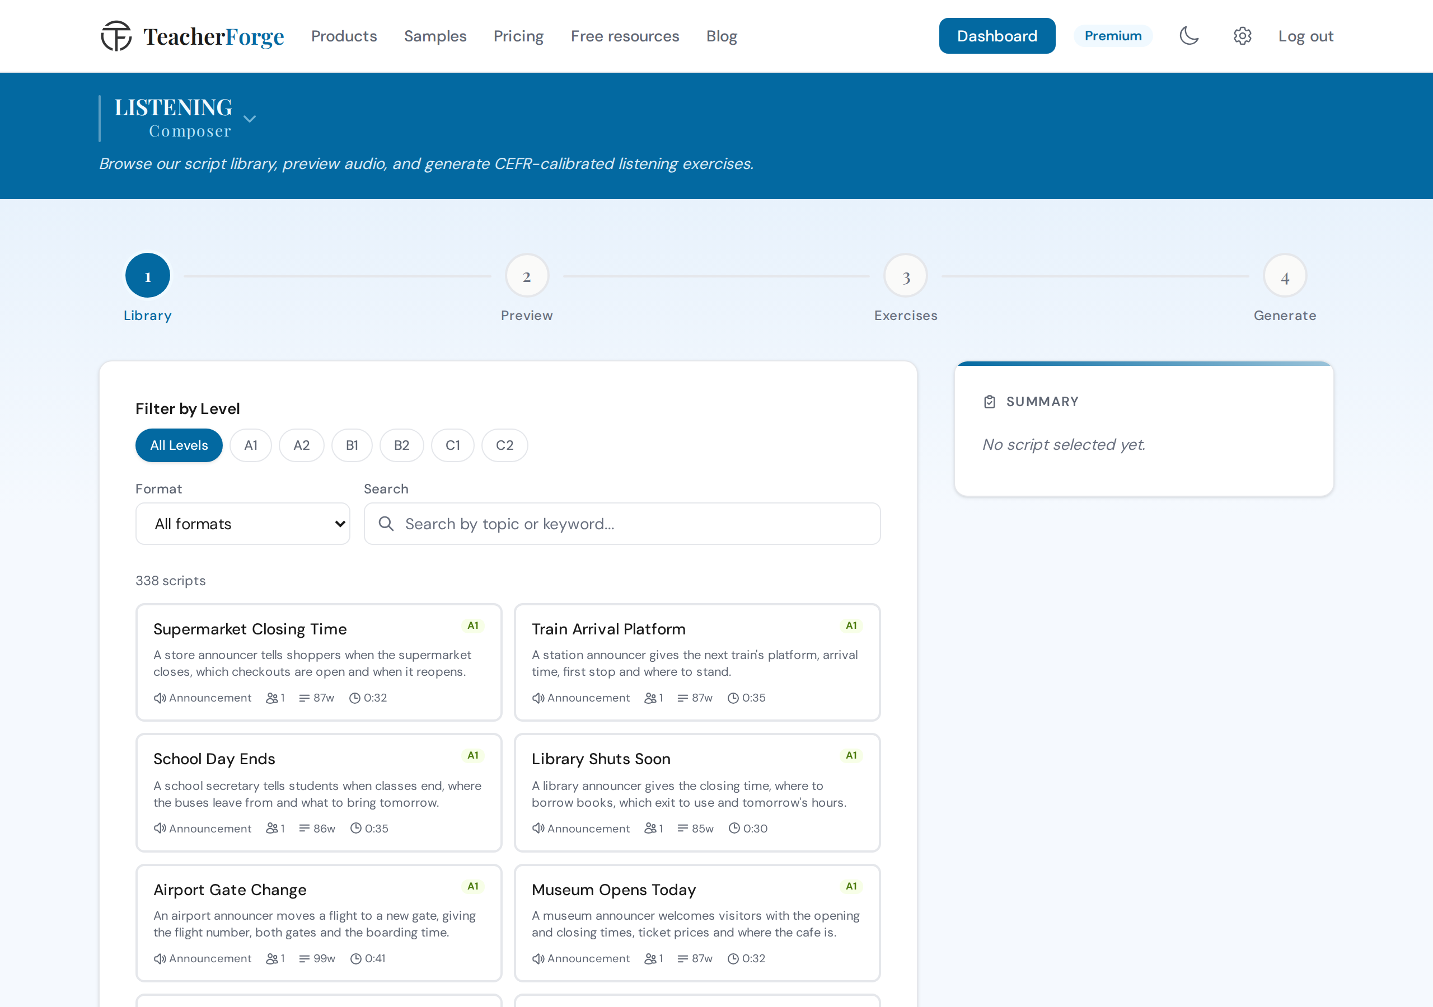Click clock icon on Train Arrival Platform card
Screen dimensions: 1433x1007
click(x=733, y=698)
